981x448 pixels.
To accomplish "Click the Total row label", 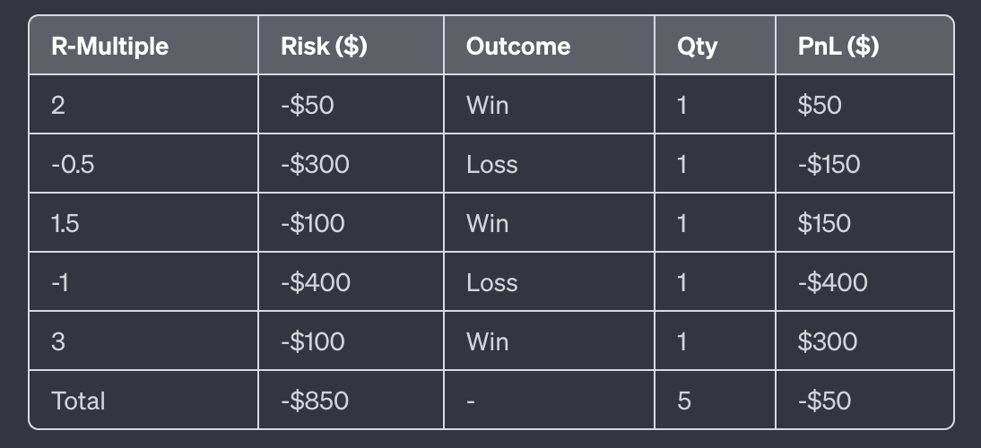I will 79,401.
